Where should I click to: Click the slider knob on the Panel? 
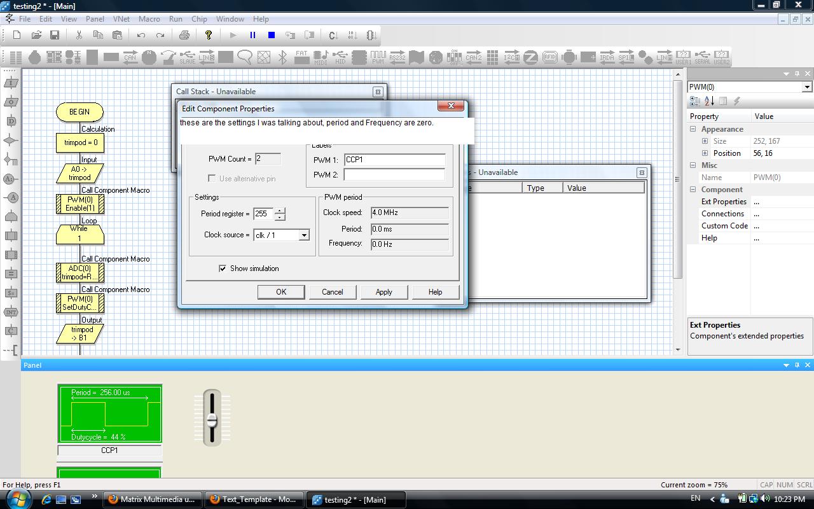click(x=212, y=421)
